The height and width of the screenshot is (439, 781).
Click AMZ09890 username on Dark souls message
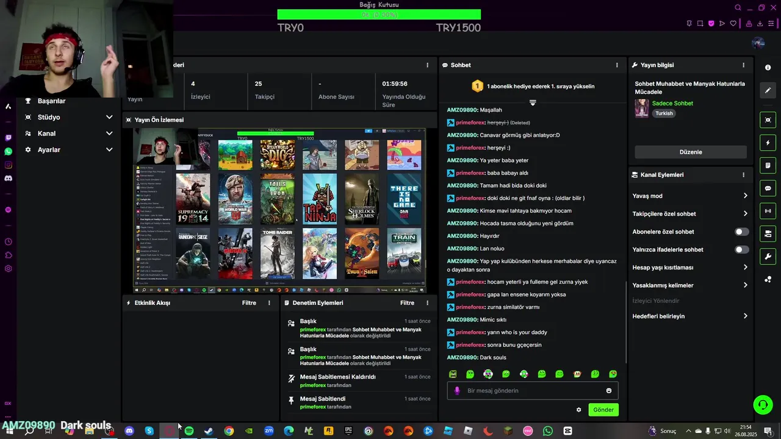[x=462, y=358]
